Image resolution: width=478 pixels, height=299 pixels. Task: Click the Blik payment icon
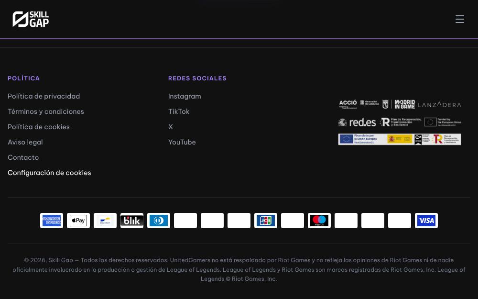point(132,220)
